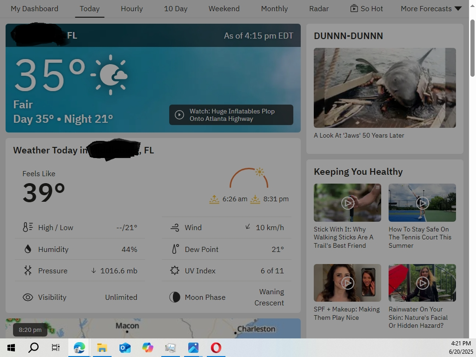This screenshot has height=357, width=476.
Task: Click the Moon Phase icon
Action: pos(175,297)
